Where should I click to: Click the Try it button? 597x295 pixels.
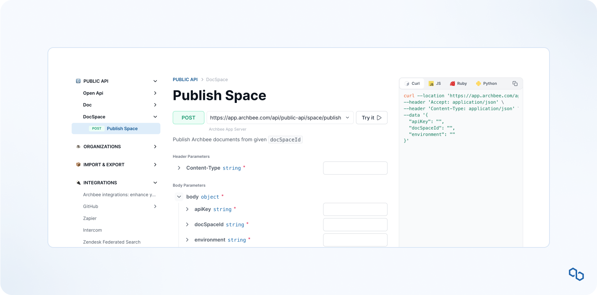[372, 118]
